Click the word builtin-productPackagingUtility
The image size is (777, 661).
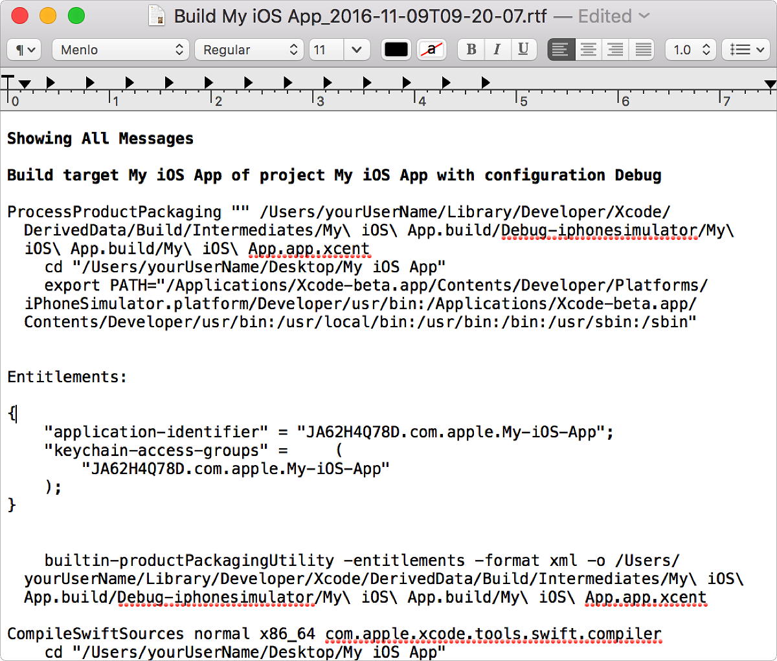click(x=189, y=560)
